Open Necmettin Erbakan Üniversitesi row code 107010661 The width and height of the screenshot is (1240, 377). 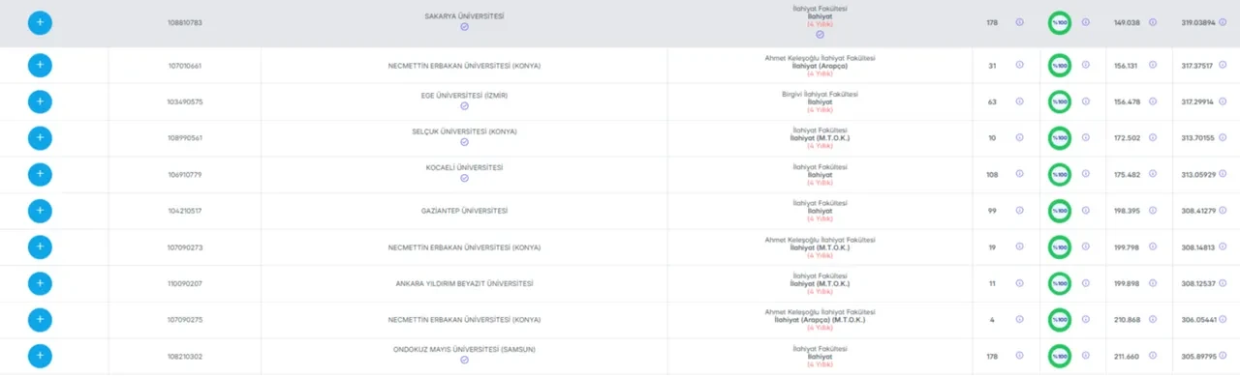pos(184,66)
